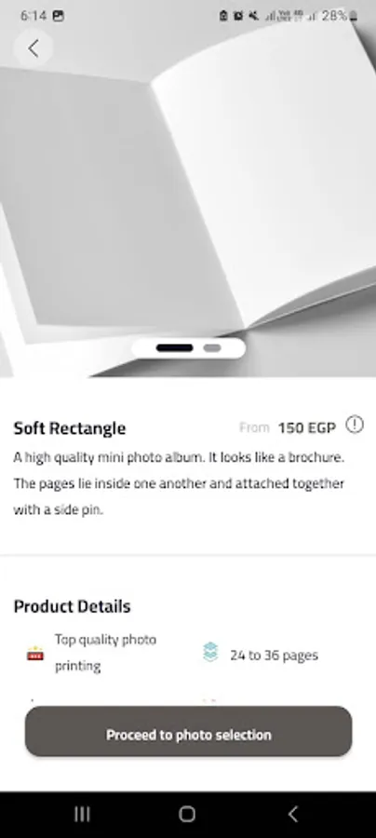Select the second gray carousel indicator
Screen dimensions: 376x838
pyautogui.click(x=212, y=348)
